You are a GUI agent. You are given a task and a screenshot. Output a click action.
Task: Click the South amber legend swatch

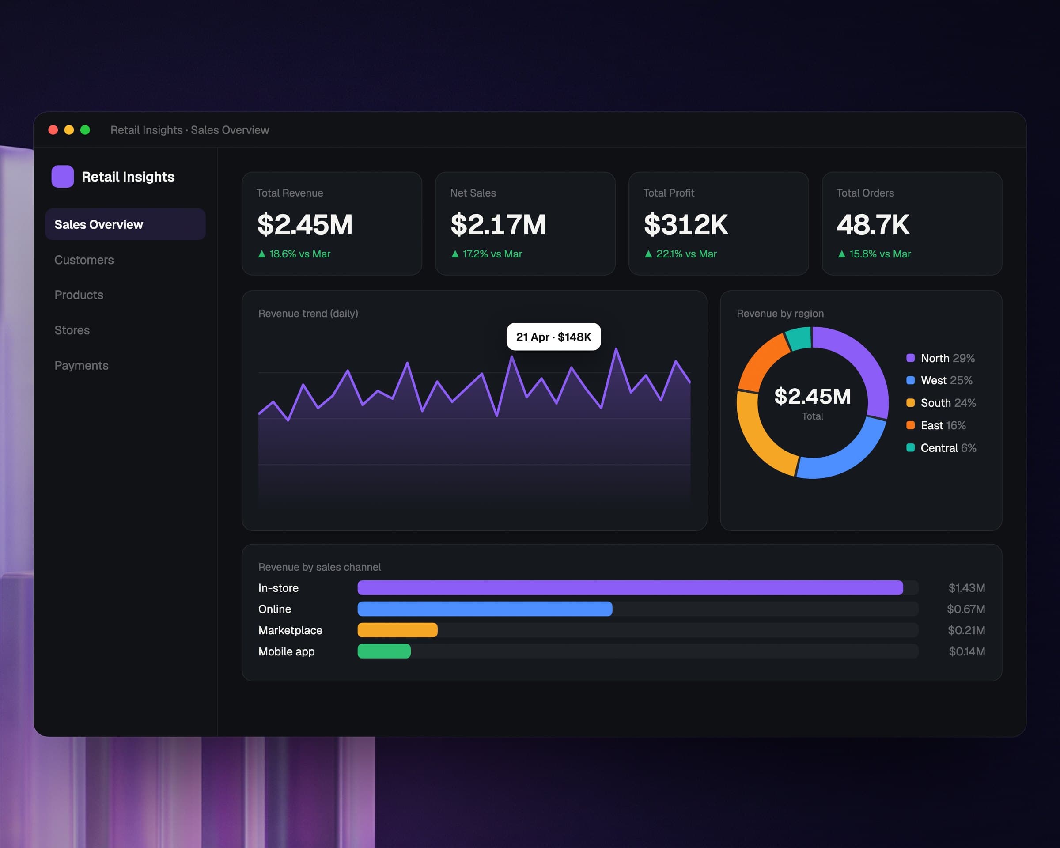(911, 403)
